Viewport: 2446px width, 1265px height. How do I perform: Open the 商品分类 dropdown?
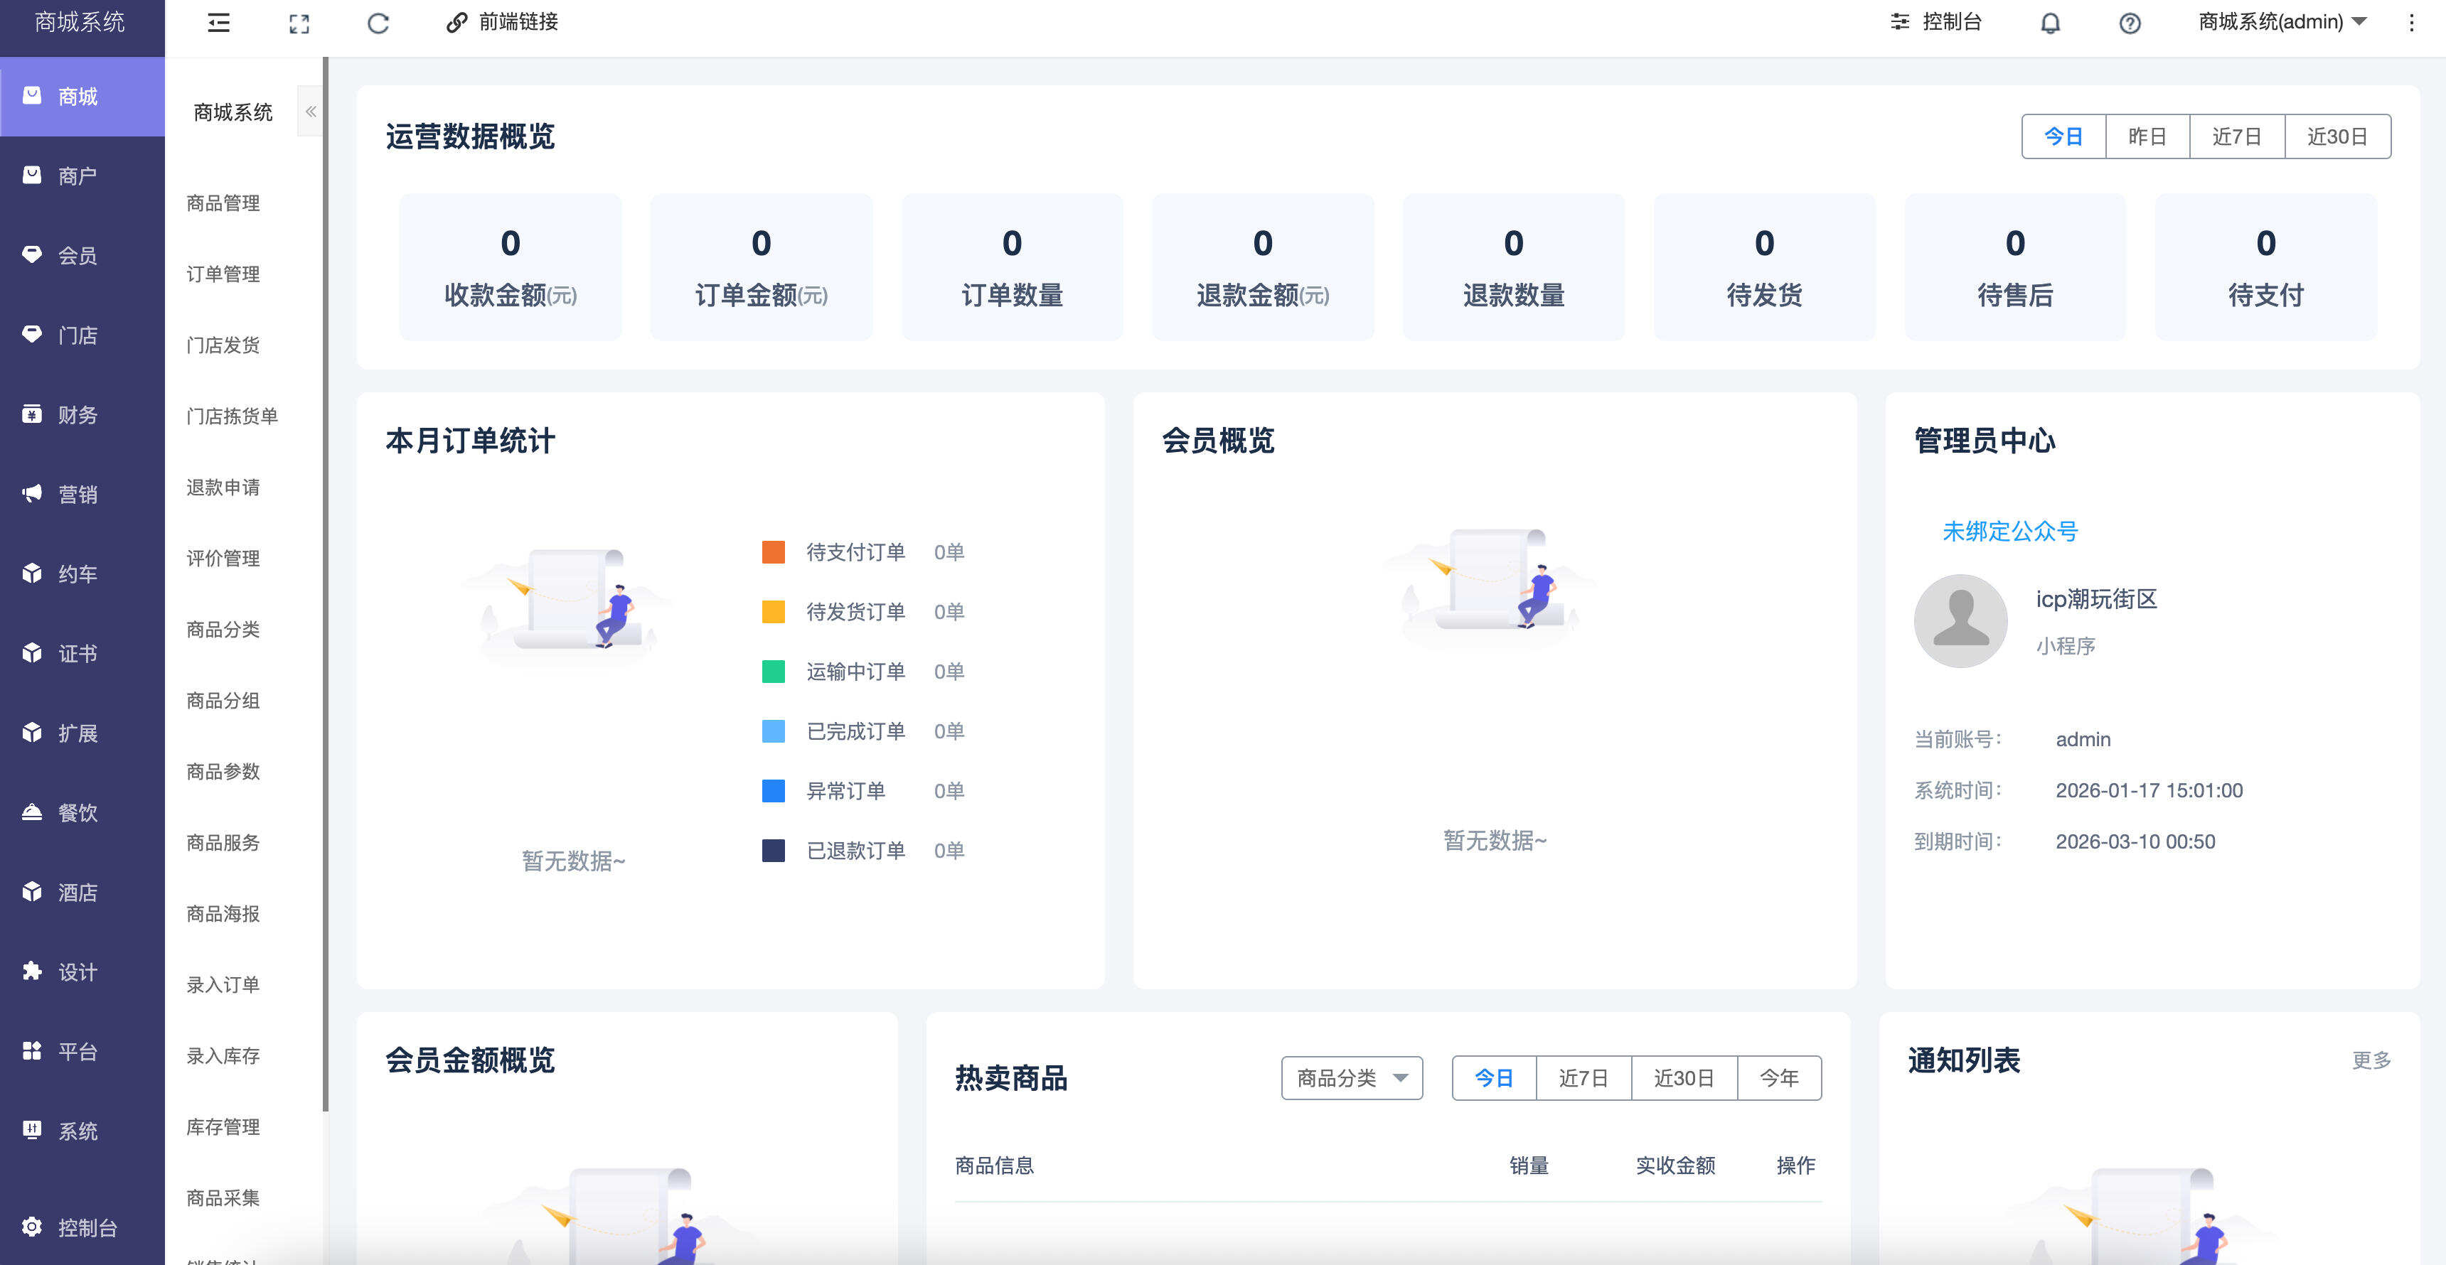click(1352, 1077)
